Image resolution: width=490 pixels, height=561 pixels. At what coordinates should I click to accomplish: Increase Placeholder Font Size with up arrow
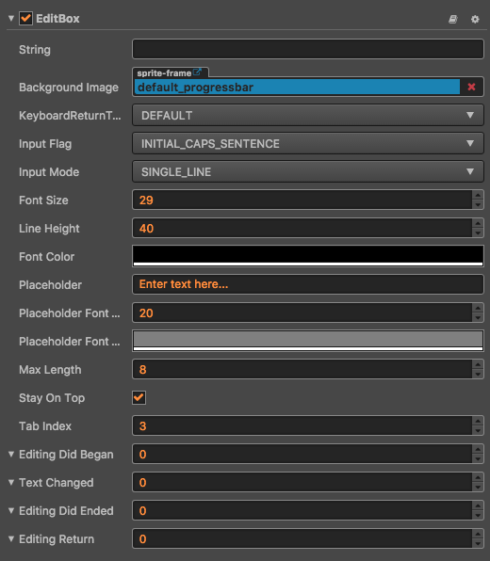coord(478,308)
